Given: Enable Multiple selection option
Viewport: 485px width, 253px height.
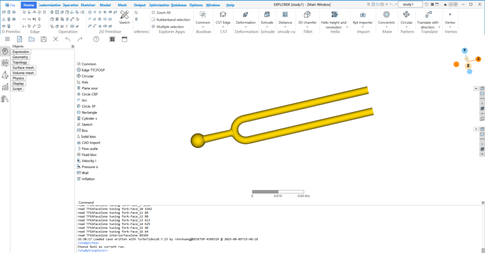Looking at the screenshot, I should coord(168,26).
